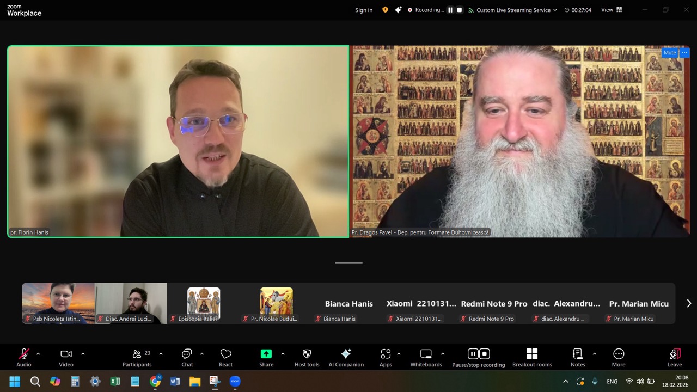
Task: Open the Apps panel
Action: (386, 357)
